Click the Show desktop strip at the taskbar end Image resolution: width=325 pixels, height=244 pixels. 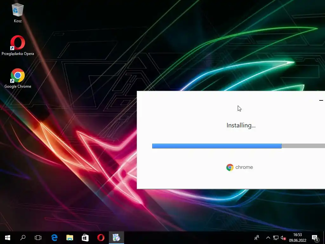(x=324, y=238)
